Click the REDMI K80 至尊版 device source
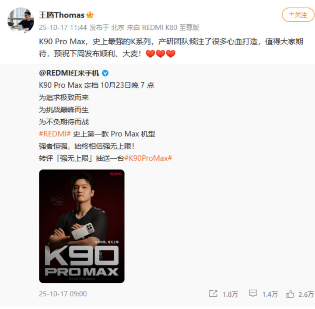315x309 pixels. [x=171, y=28]
